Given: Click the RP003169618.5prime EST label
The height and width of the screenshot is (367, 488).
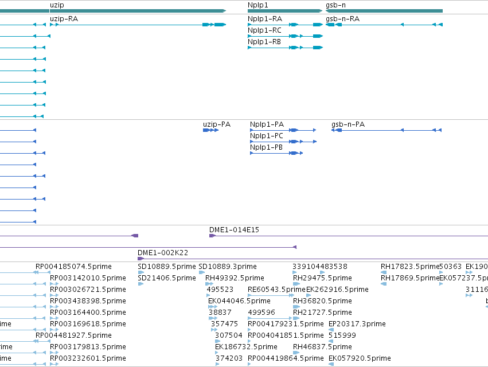Looking at the screenshot, I should (88, 324).
